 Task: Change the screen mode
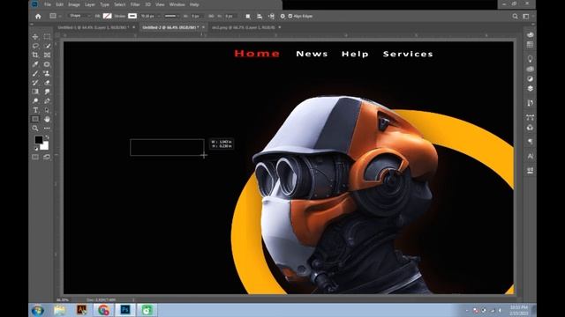pyautogui.click(x=47, y=157)
